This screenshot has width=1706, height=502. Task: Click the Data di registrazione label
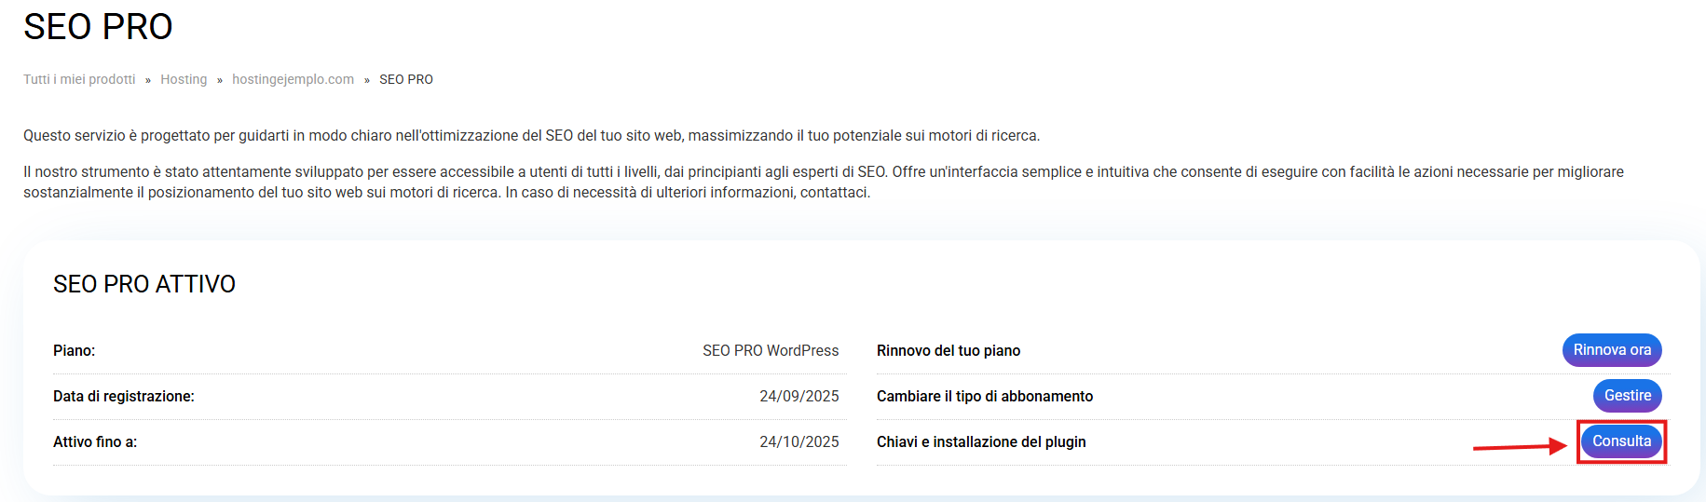123,397
